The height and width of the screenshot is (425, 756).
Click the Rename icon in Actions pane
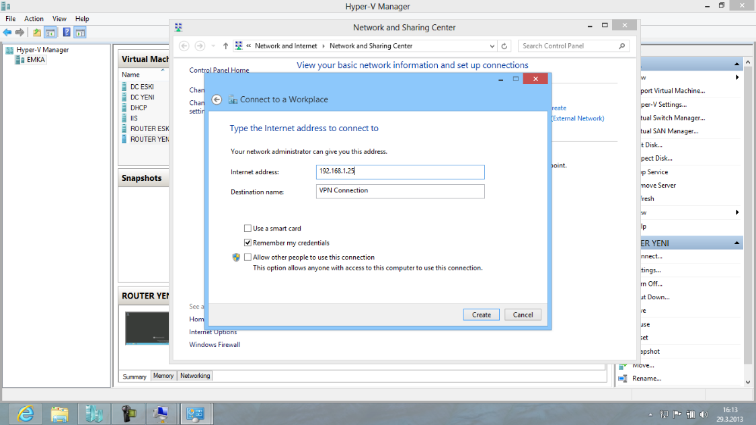[623, 378]
